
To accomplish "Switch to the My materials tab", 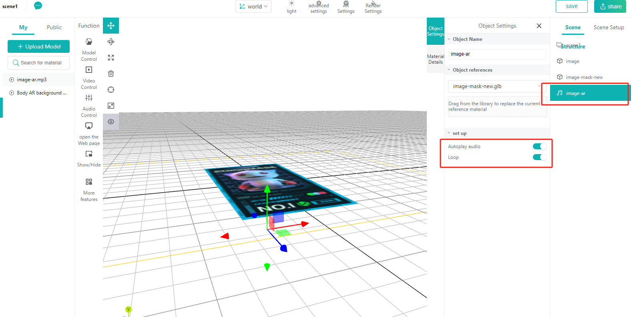I will click(x=23, y=27).
